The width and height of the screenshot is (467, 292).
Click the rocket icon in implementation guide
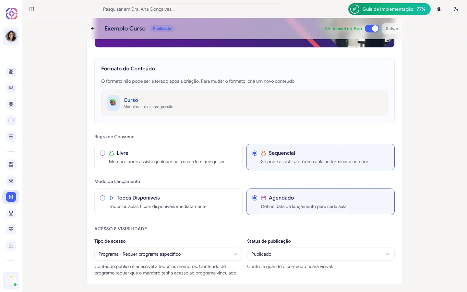click(x=355, y=9)
